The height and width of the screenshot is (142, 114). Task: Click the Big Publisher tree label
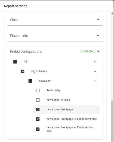[39, 71]
